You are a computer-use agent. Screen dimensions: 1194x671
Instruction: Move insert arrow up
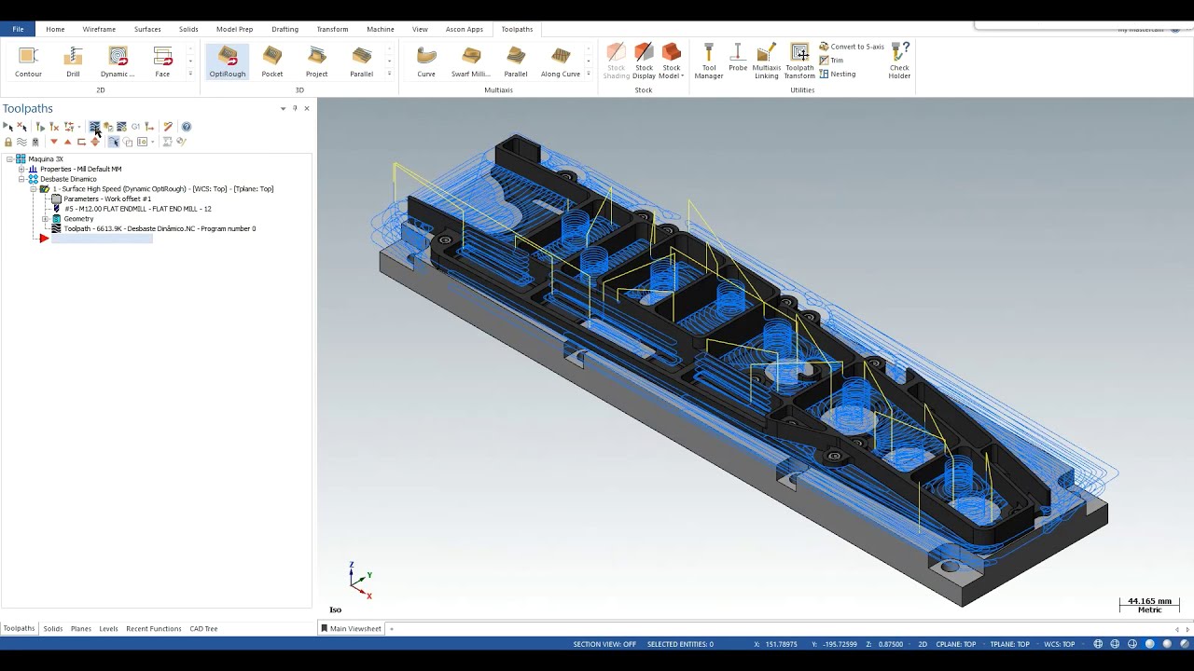pos(67,142)
